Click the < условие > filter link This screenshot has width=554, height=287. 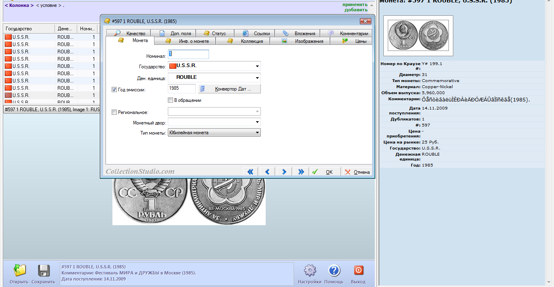pyautogui.click(x=49, y=6)
